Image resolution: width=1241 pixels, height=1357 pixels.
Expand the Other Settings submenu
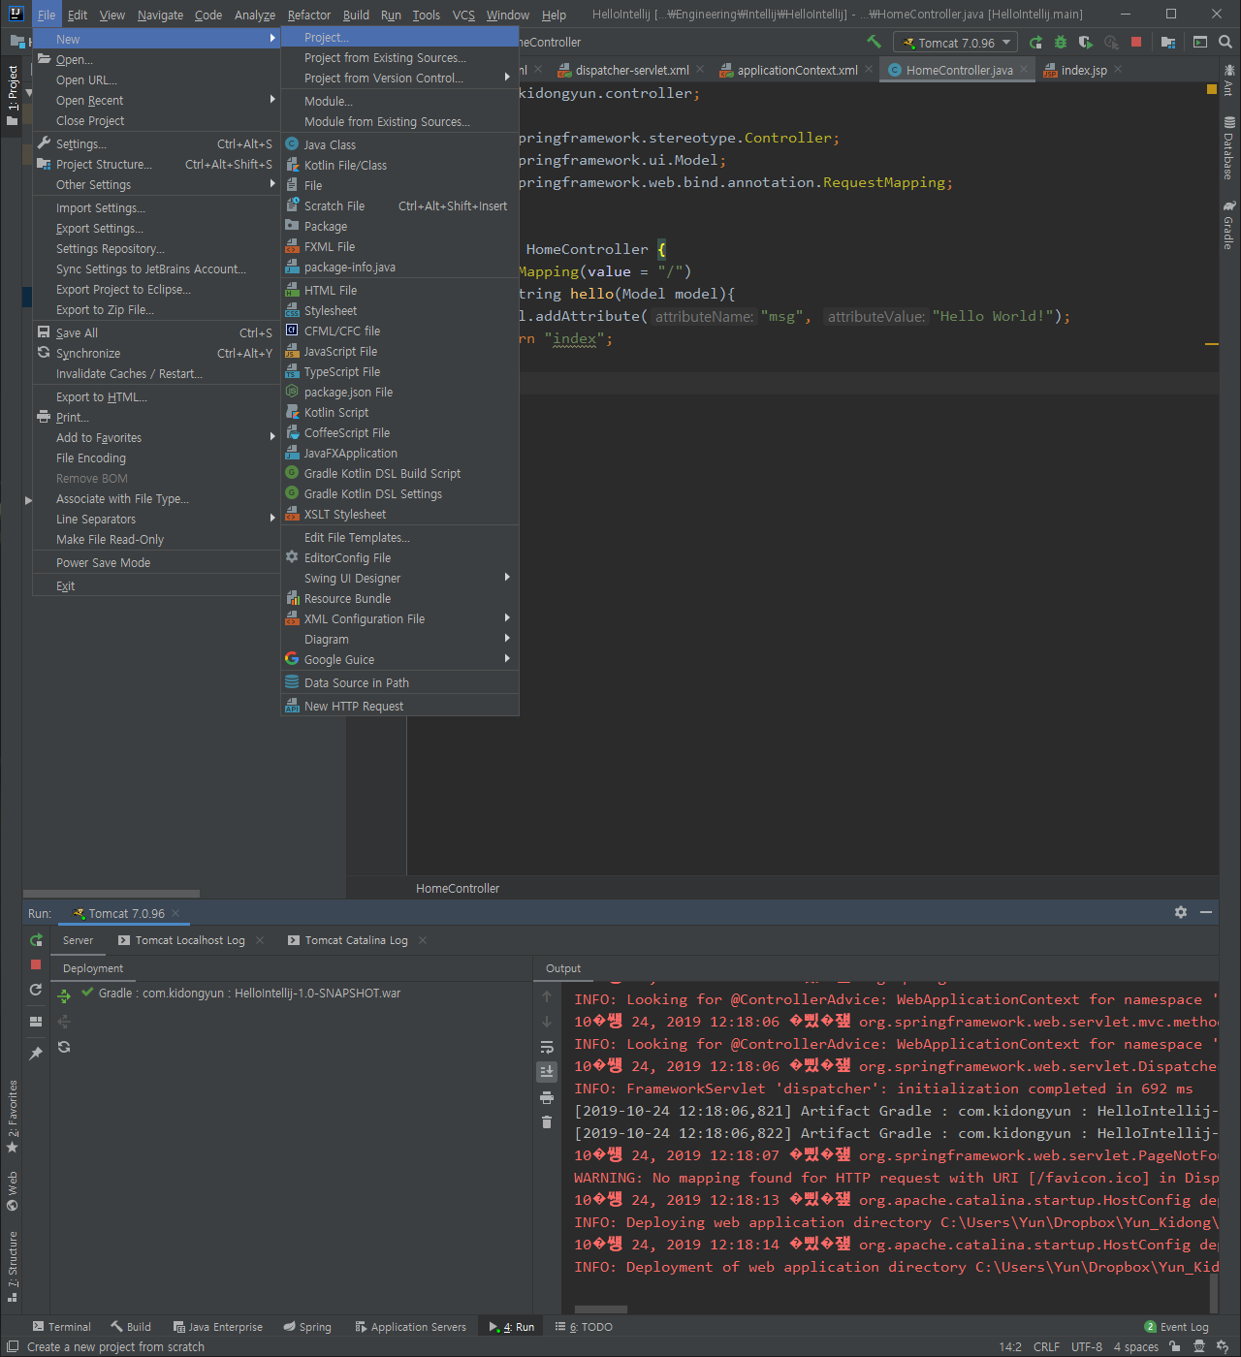(155, 184)
